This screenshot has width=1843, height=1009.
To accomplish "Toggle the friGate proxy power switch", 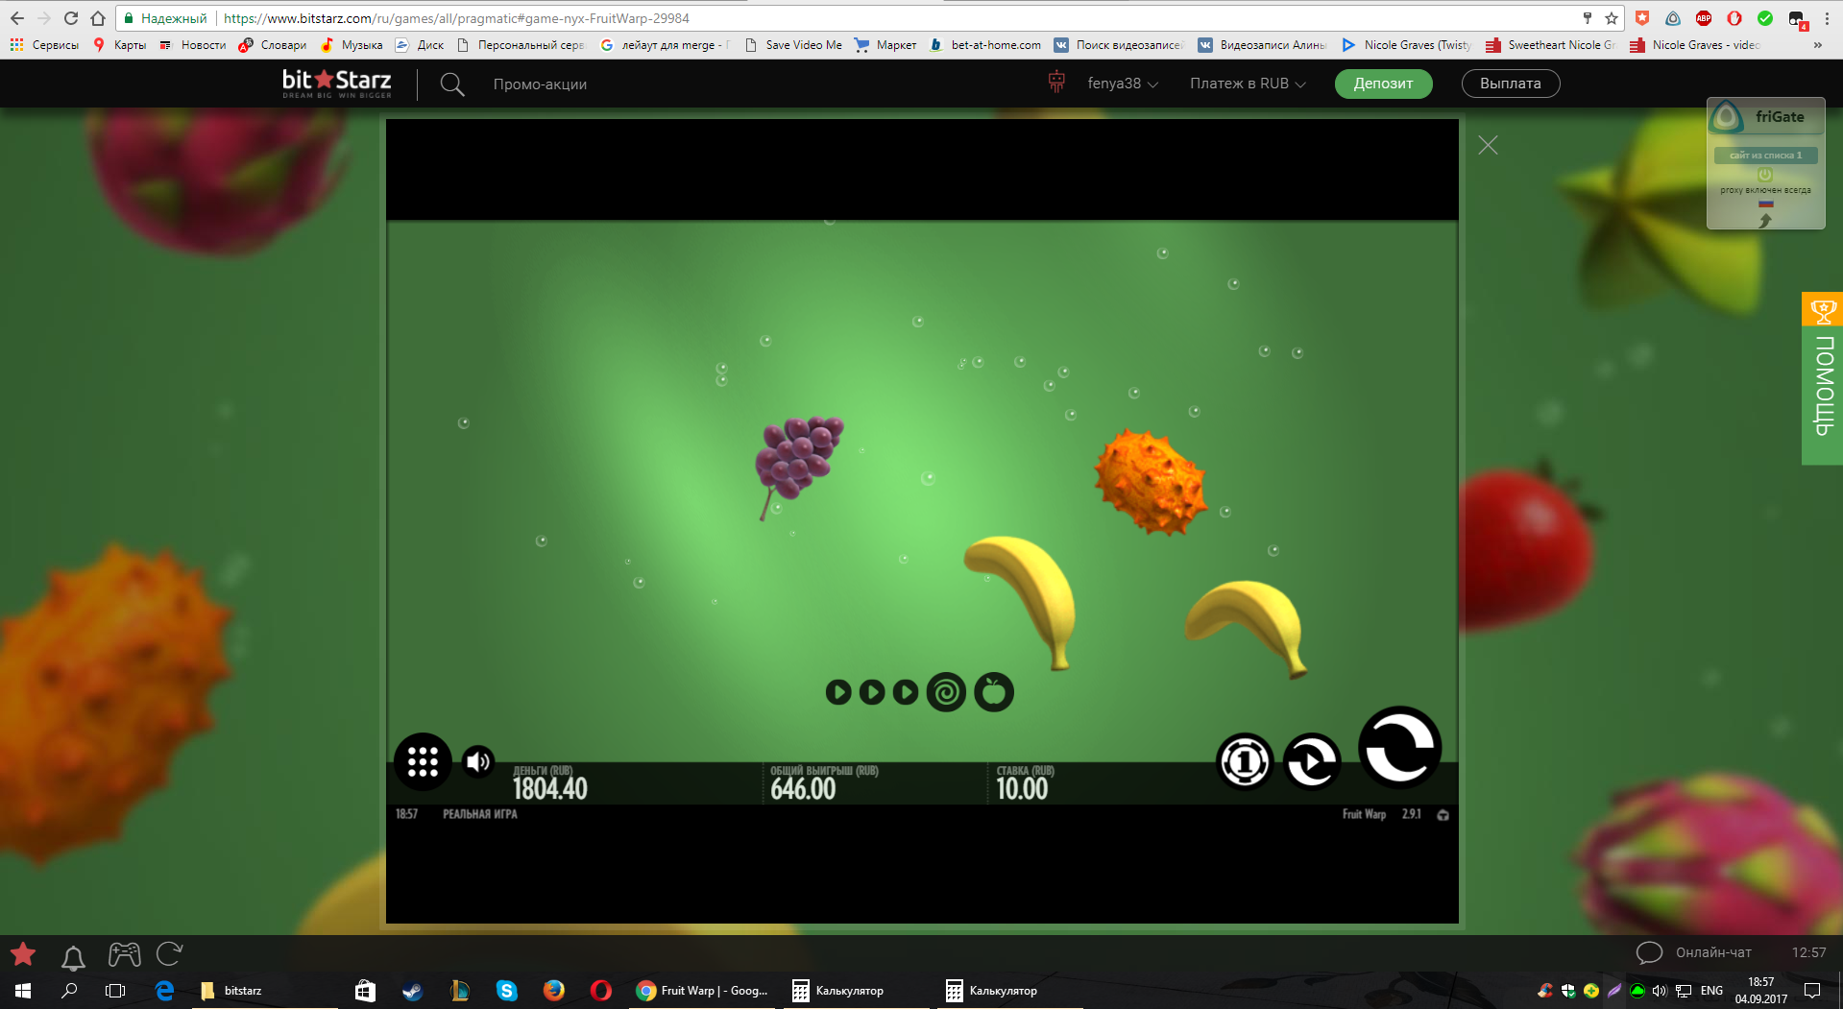I will [1764, 175].
